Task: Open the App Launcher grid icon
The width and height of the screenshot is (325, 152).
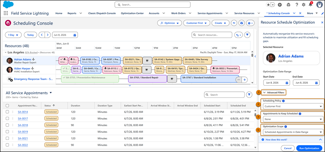Action: 6,13
